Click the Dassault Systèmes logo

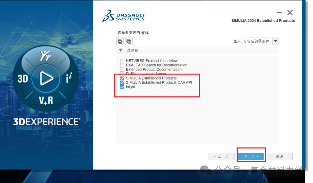123,16
